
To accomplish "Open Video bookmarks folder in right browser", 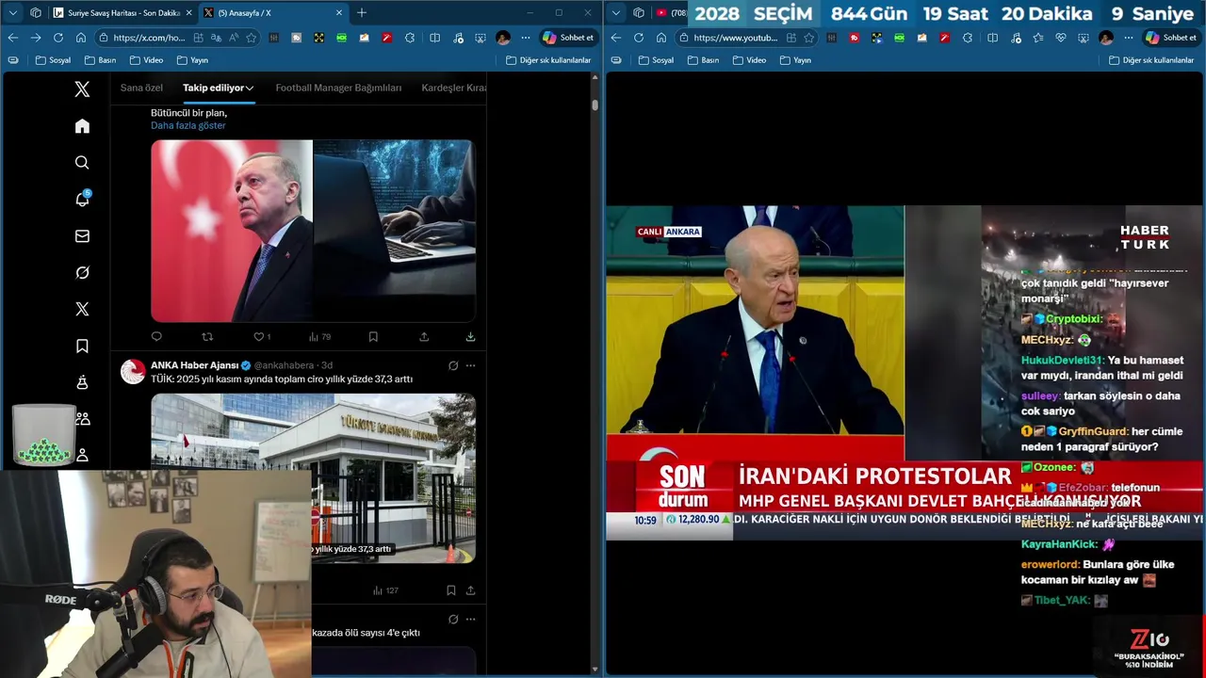I will click(x=749, y=59).
